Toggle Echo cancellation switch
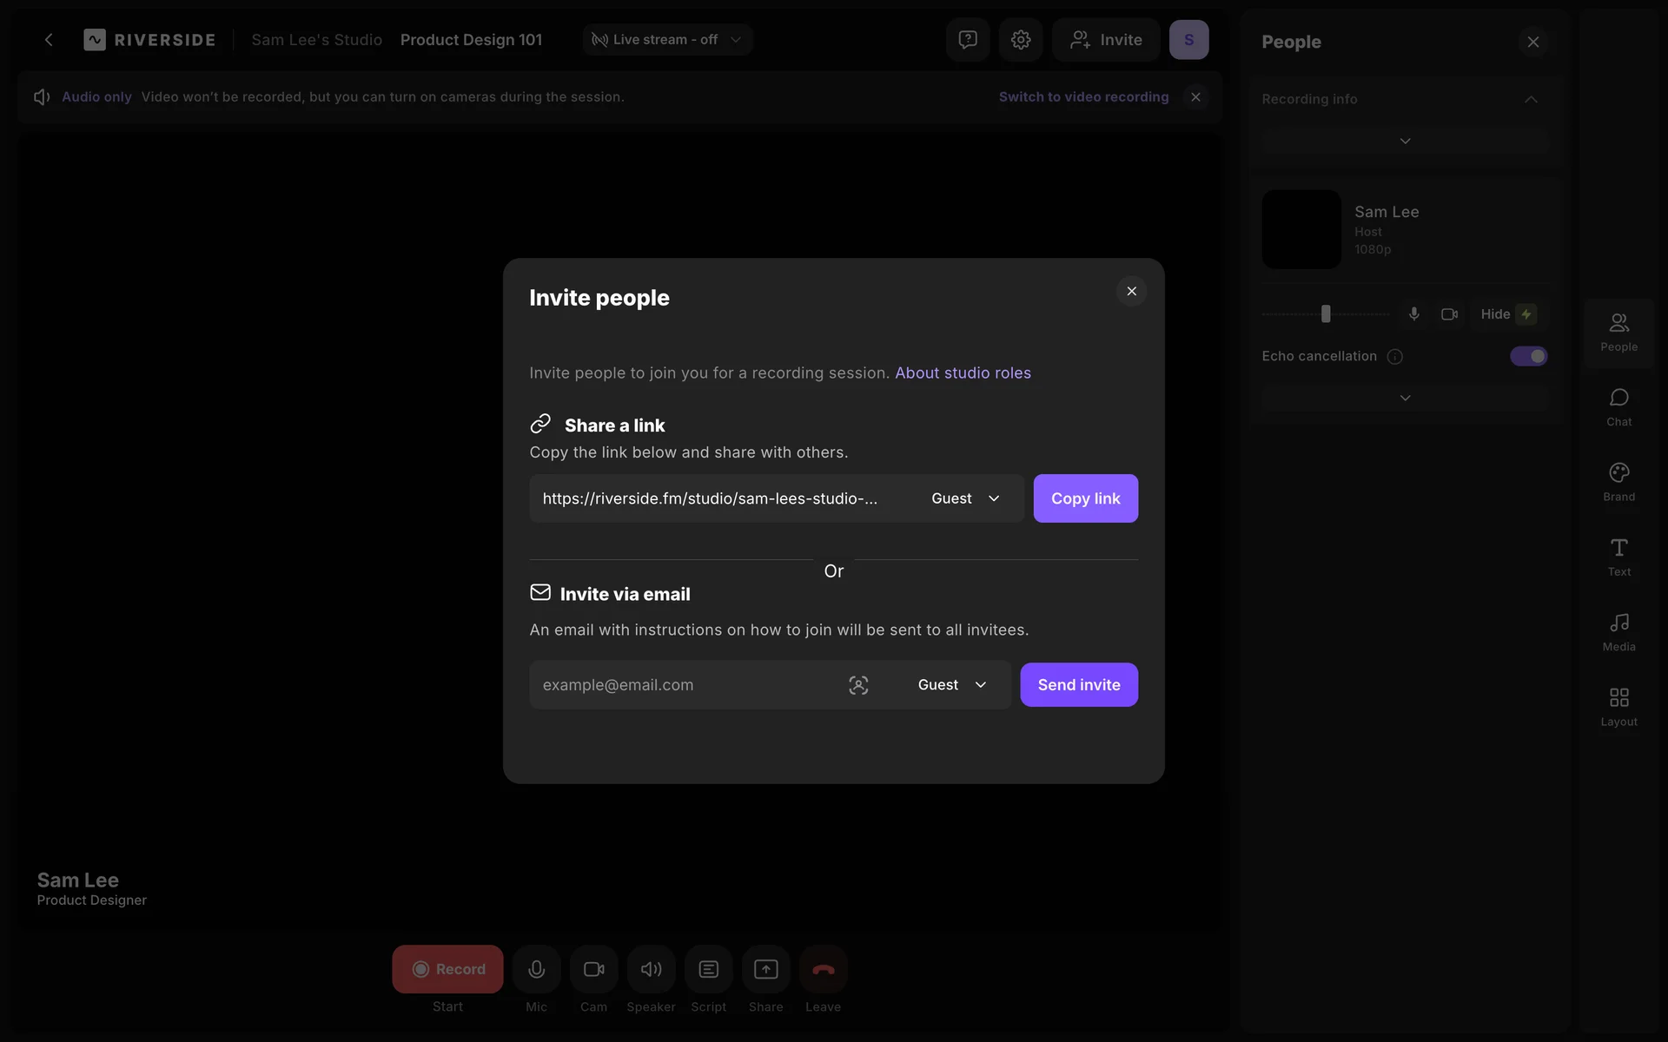1668x1042 pixels. coord(1528,356)
